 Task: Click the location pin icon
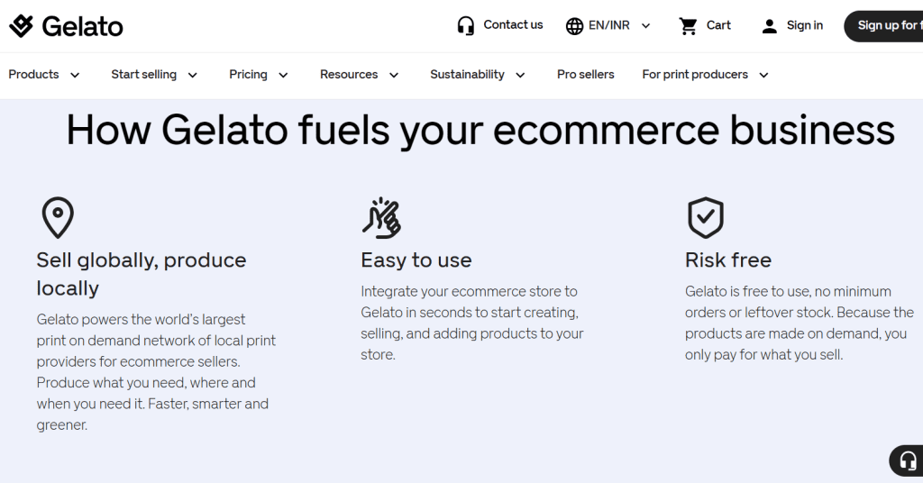(x=58, y=218)
